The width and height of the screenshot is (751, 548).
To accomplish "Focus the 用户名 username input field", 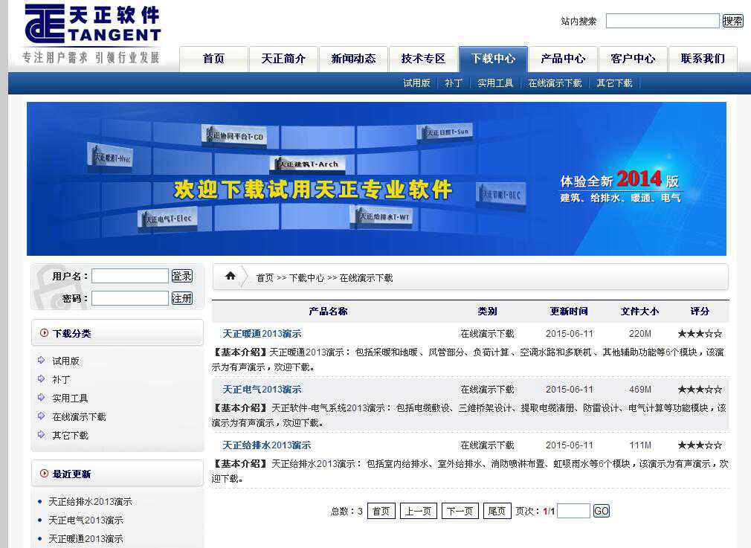I will pyautogui.click(x=130, y=276).
